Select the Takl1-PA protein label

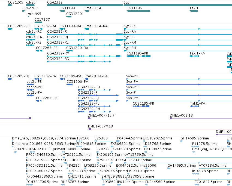(198, 103)
